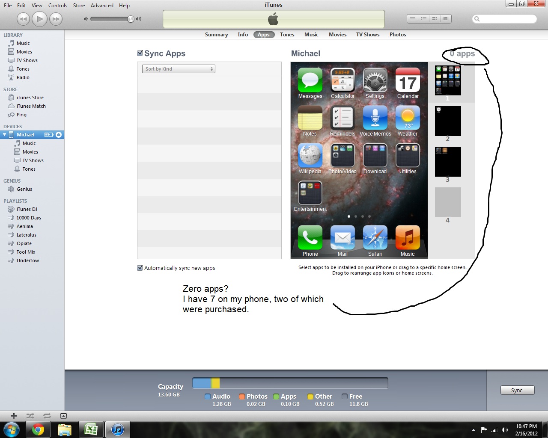Open Excel from the taskbar
The width and height of the screenshot is (548, 438).
(91, 429)
